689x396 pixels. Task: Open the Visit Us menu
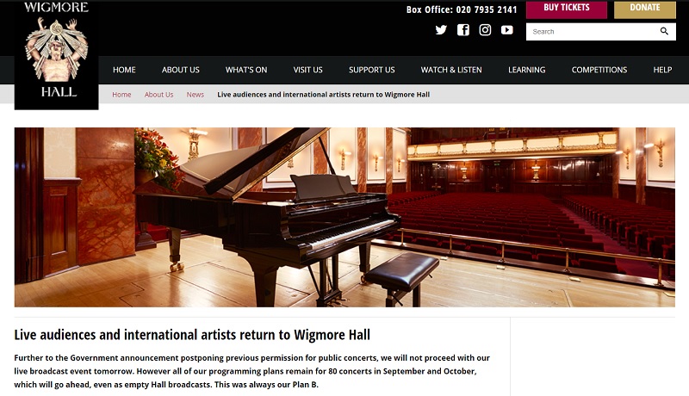307,70
